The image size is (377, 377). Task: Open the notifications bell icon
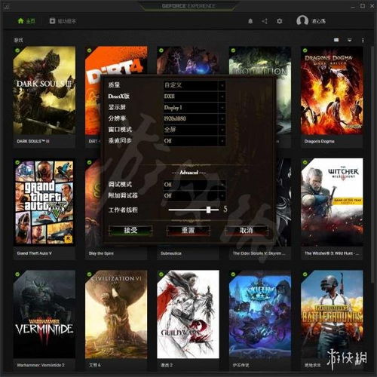click(x=250, y=21)
